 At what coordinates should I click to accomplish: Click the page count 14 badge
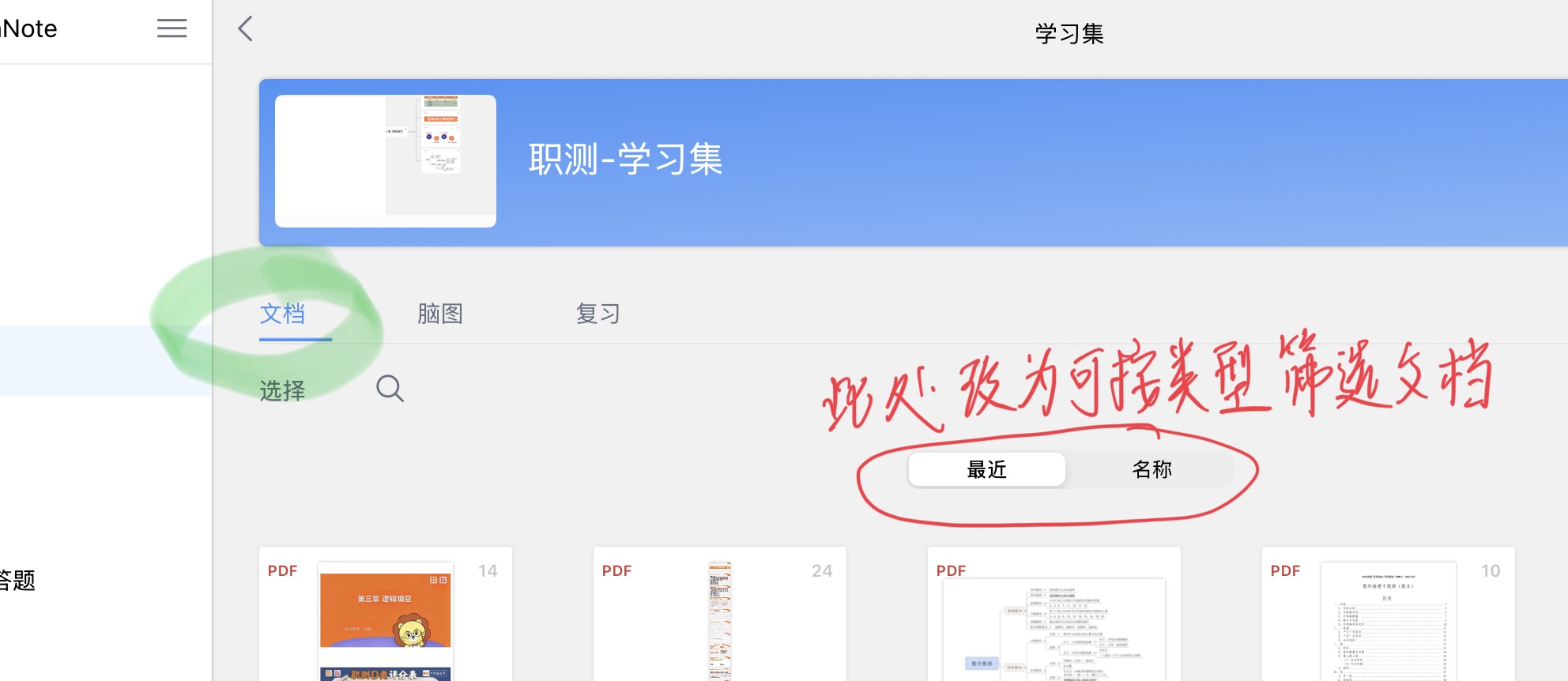click(488, 571)
